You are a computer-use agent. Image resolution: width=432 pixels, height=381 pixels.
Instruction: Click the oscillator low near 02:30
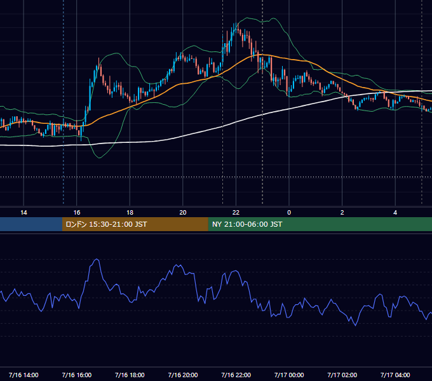(x=355, y=325)
